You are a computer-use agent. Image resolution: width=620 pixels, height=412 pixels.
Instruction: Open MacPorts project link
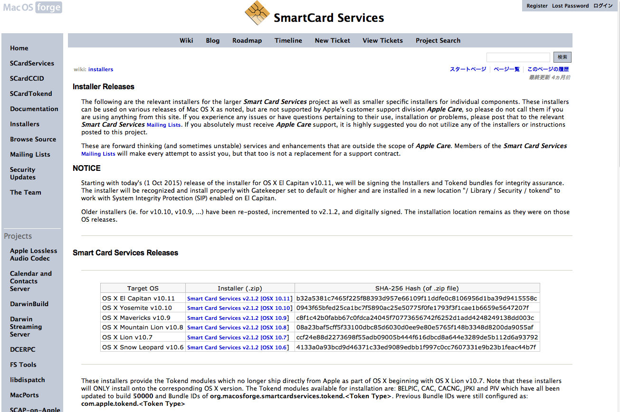(24, 395)
